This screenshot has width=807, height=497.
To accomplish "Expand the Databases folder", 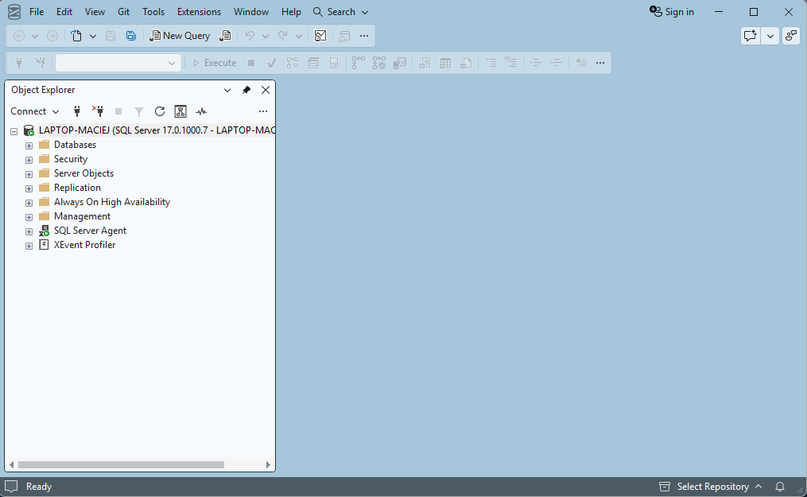I will [x=29, y=146].
